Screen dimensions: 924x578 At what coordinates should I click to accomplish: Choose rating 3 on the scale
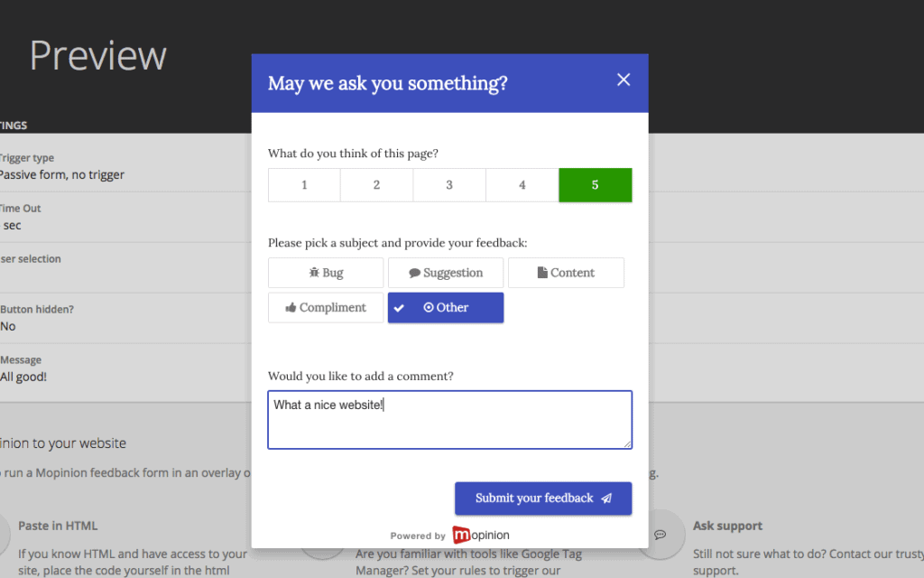pyautogui.click(x=449, y=185)
